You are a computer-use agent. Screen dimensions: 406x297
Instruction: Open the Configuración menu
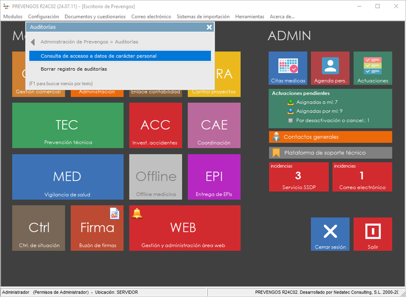point(44,16)
